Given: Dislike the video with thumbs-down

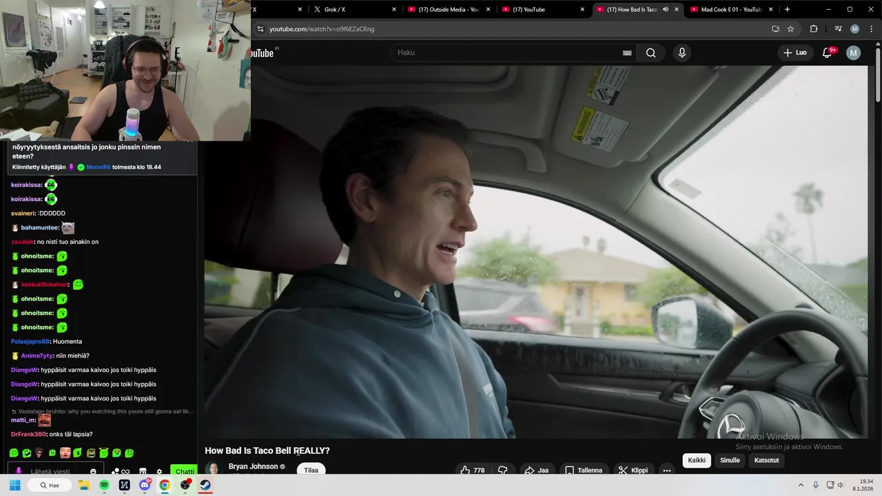Looking at the screenshot, I should (x=503, y=470).
